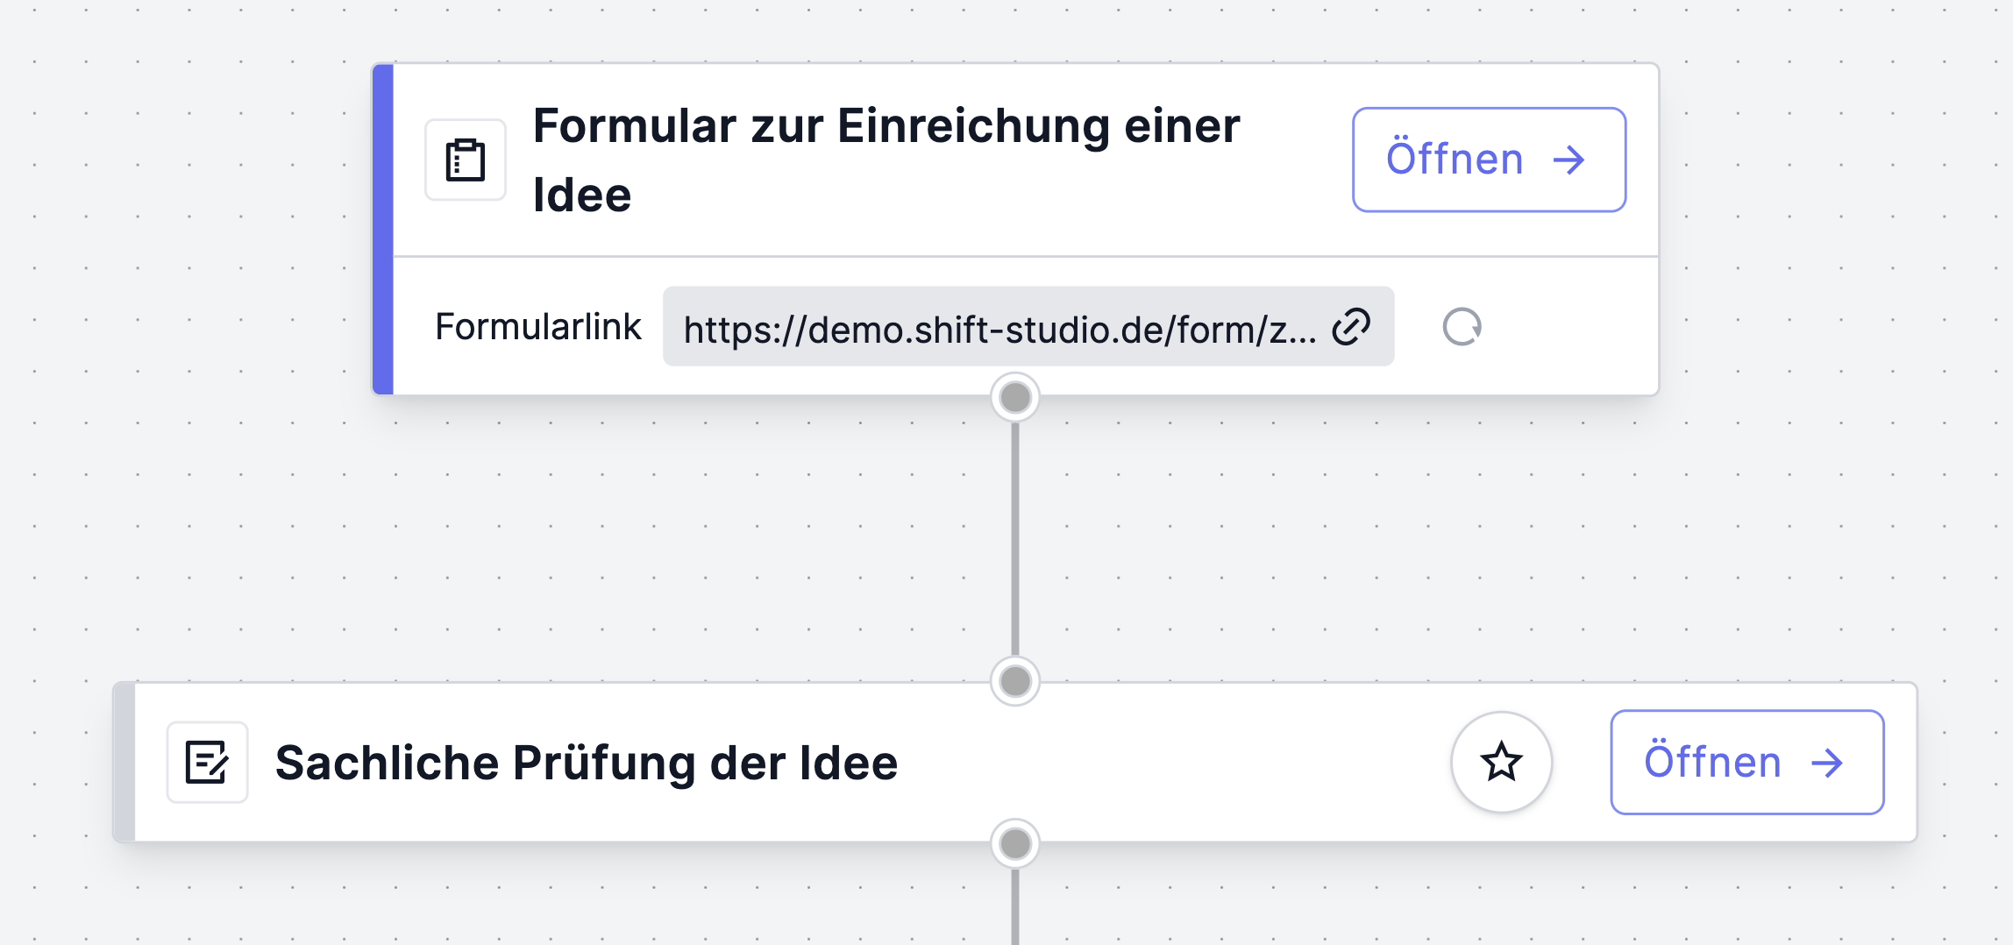The width and height of the screenshot is (2013, 945).
Task: Open the Formular zur Einreichung einer Idee
Action: click(1489, 160)
